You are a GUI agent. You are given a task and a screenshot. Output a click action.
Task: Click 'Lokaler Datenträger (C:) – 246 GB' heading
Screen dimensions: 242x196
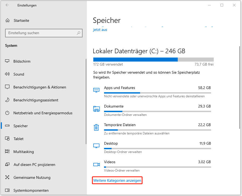click(139, 51)
